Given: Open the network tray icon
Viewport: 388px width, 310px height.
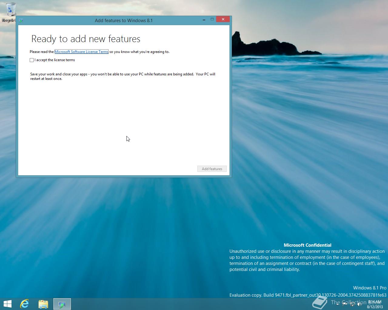Looking at the screenshot, I should [352, 304].
